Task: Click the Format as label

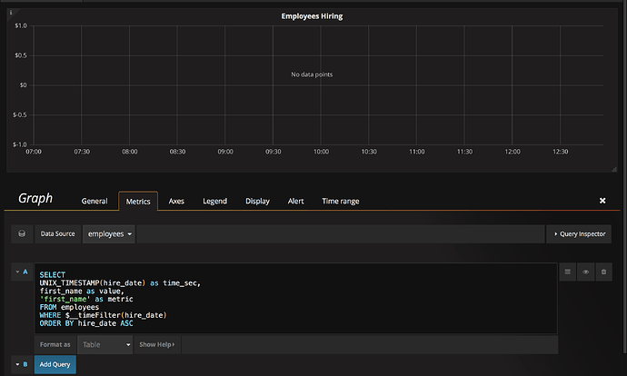Action: click(55, 344)
